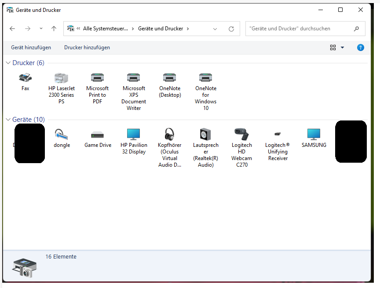380x288 pixels.
Task: Click the Geräte und Drucker breadcrumb
Action: tap(161, 29)
